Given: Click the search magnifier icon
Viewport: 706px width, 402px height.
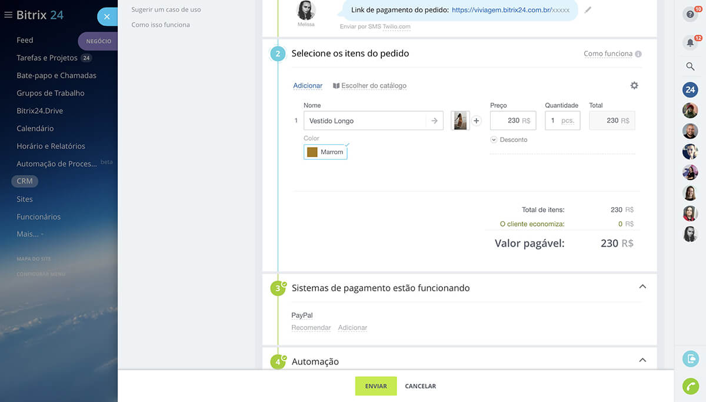Looking at the screenshot, I should [690, 67].
